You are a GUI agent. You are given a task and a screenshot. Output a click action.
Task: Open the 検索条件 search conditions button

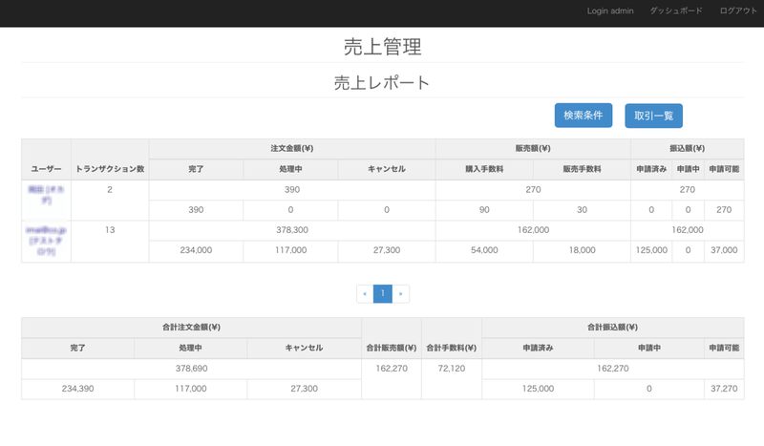click(583, 116)
